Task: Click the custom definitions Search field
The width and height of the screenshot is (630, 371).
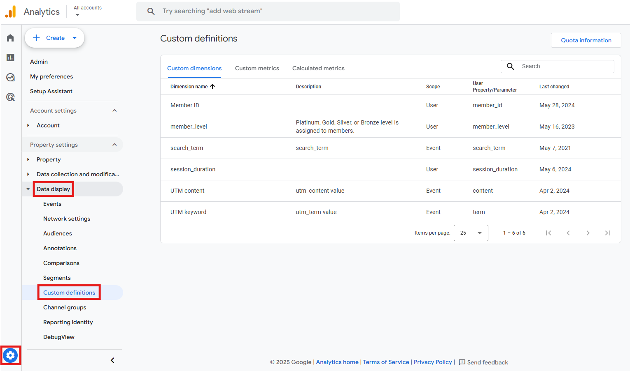Action: pyautogui.click(x=558, y=66)
